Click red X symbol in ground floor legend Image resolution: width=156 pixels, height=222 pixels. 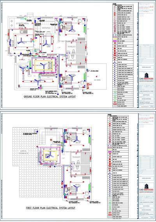tap(114, 46)
